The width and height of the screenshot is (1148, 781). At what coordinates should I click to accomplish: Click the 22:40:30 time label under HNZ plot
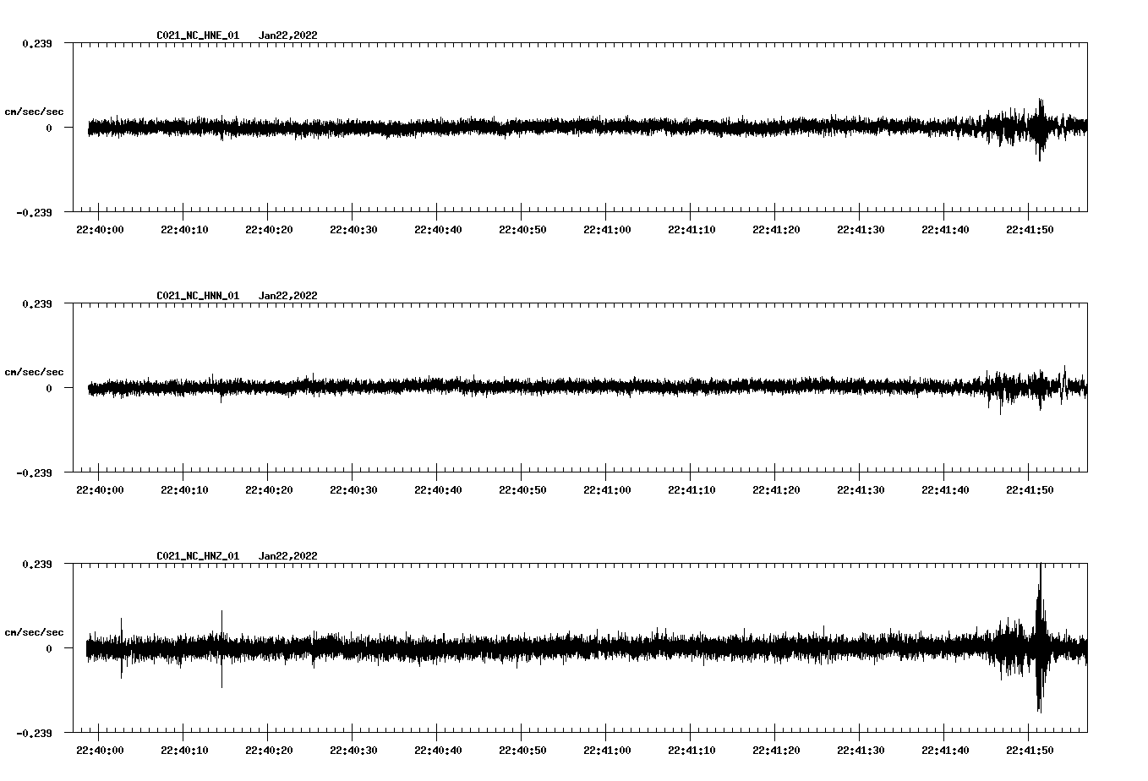tap(353, 751)
